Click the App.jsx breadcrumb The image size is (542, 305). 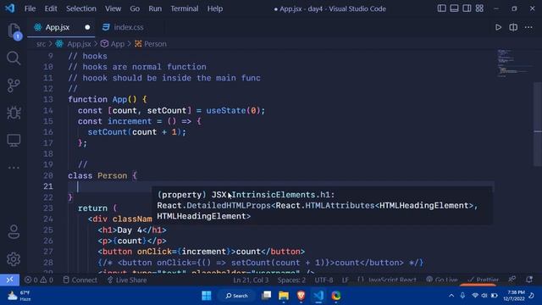click(x=79, y=44)
